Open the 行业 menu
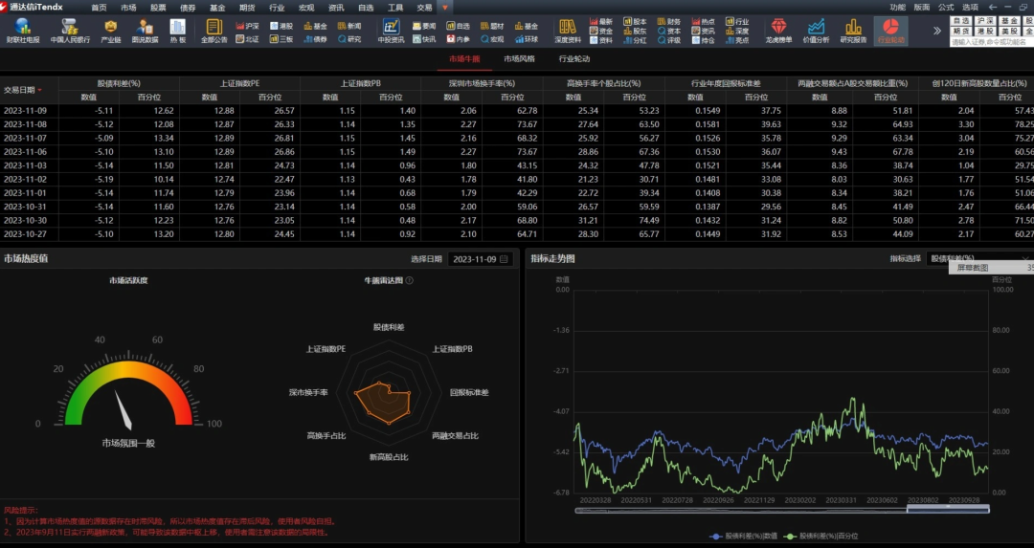The image size is (1034, 548). click(x=277, y=8)
